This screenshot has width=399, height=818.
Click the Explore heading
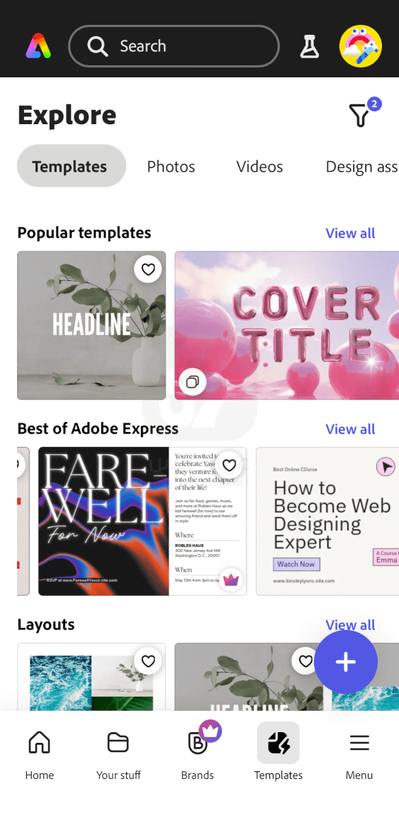pos(67,115)
